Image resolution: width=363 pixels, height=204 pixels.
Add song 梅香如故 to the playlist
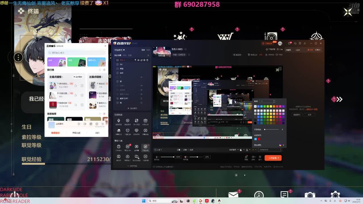82,105
